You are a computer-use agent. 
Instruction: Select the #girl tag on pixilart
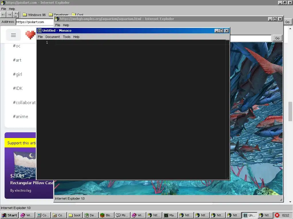click(x=17, y=74)
